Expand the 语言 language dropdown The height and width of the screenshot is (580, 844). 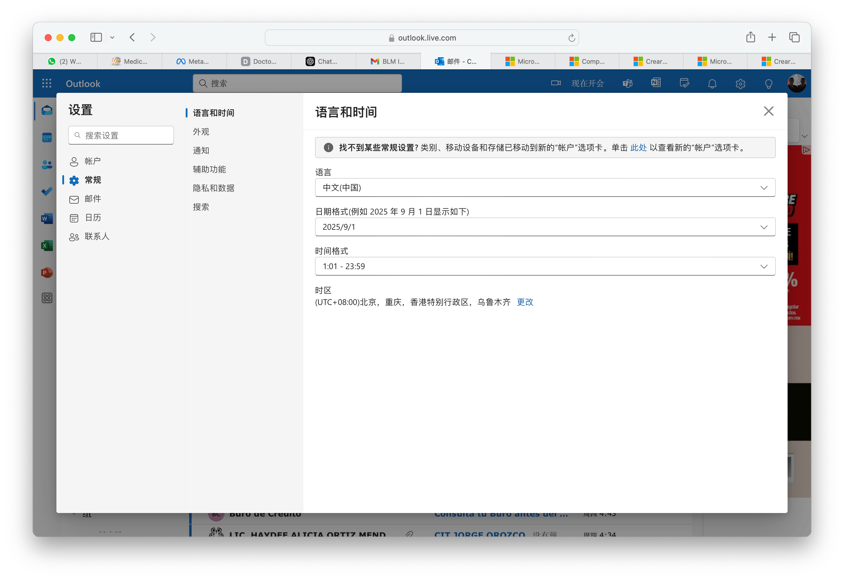tap(545, 187)
